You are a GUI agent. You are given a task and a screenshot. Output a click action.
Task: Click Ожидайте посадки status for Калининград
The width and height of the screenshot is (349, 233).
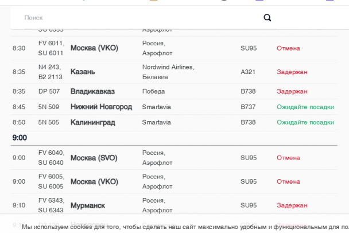[x=305, y=122]
